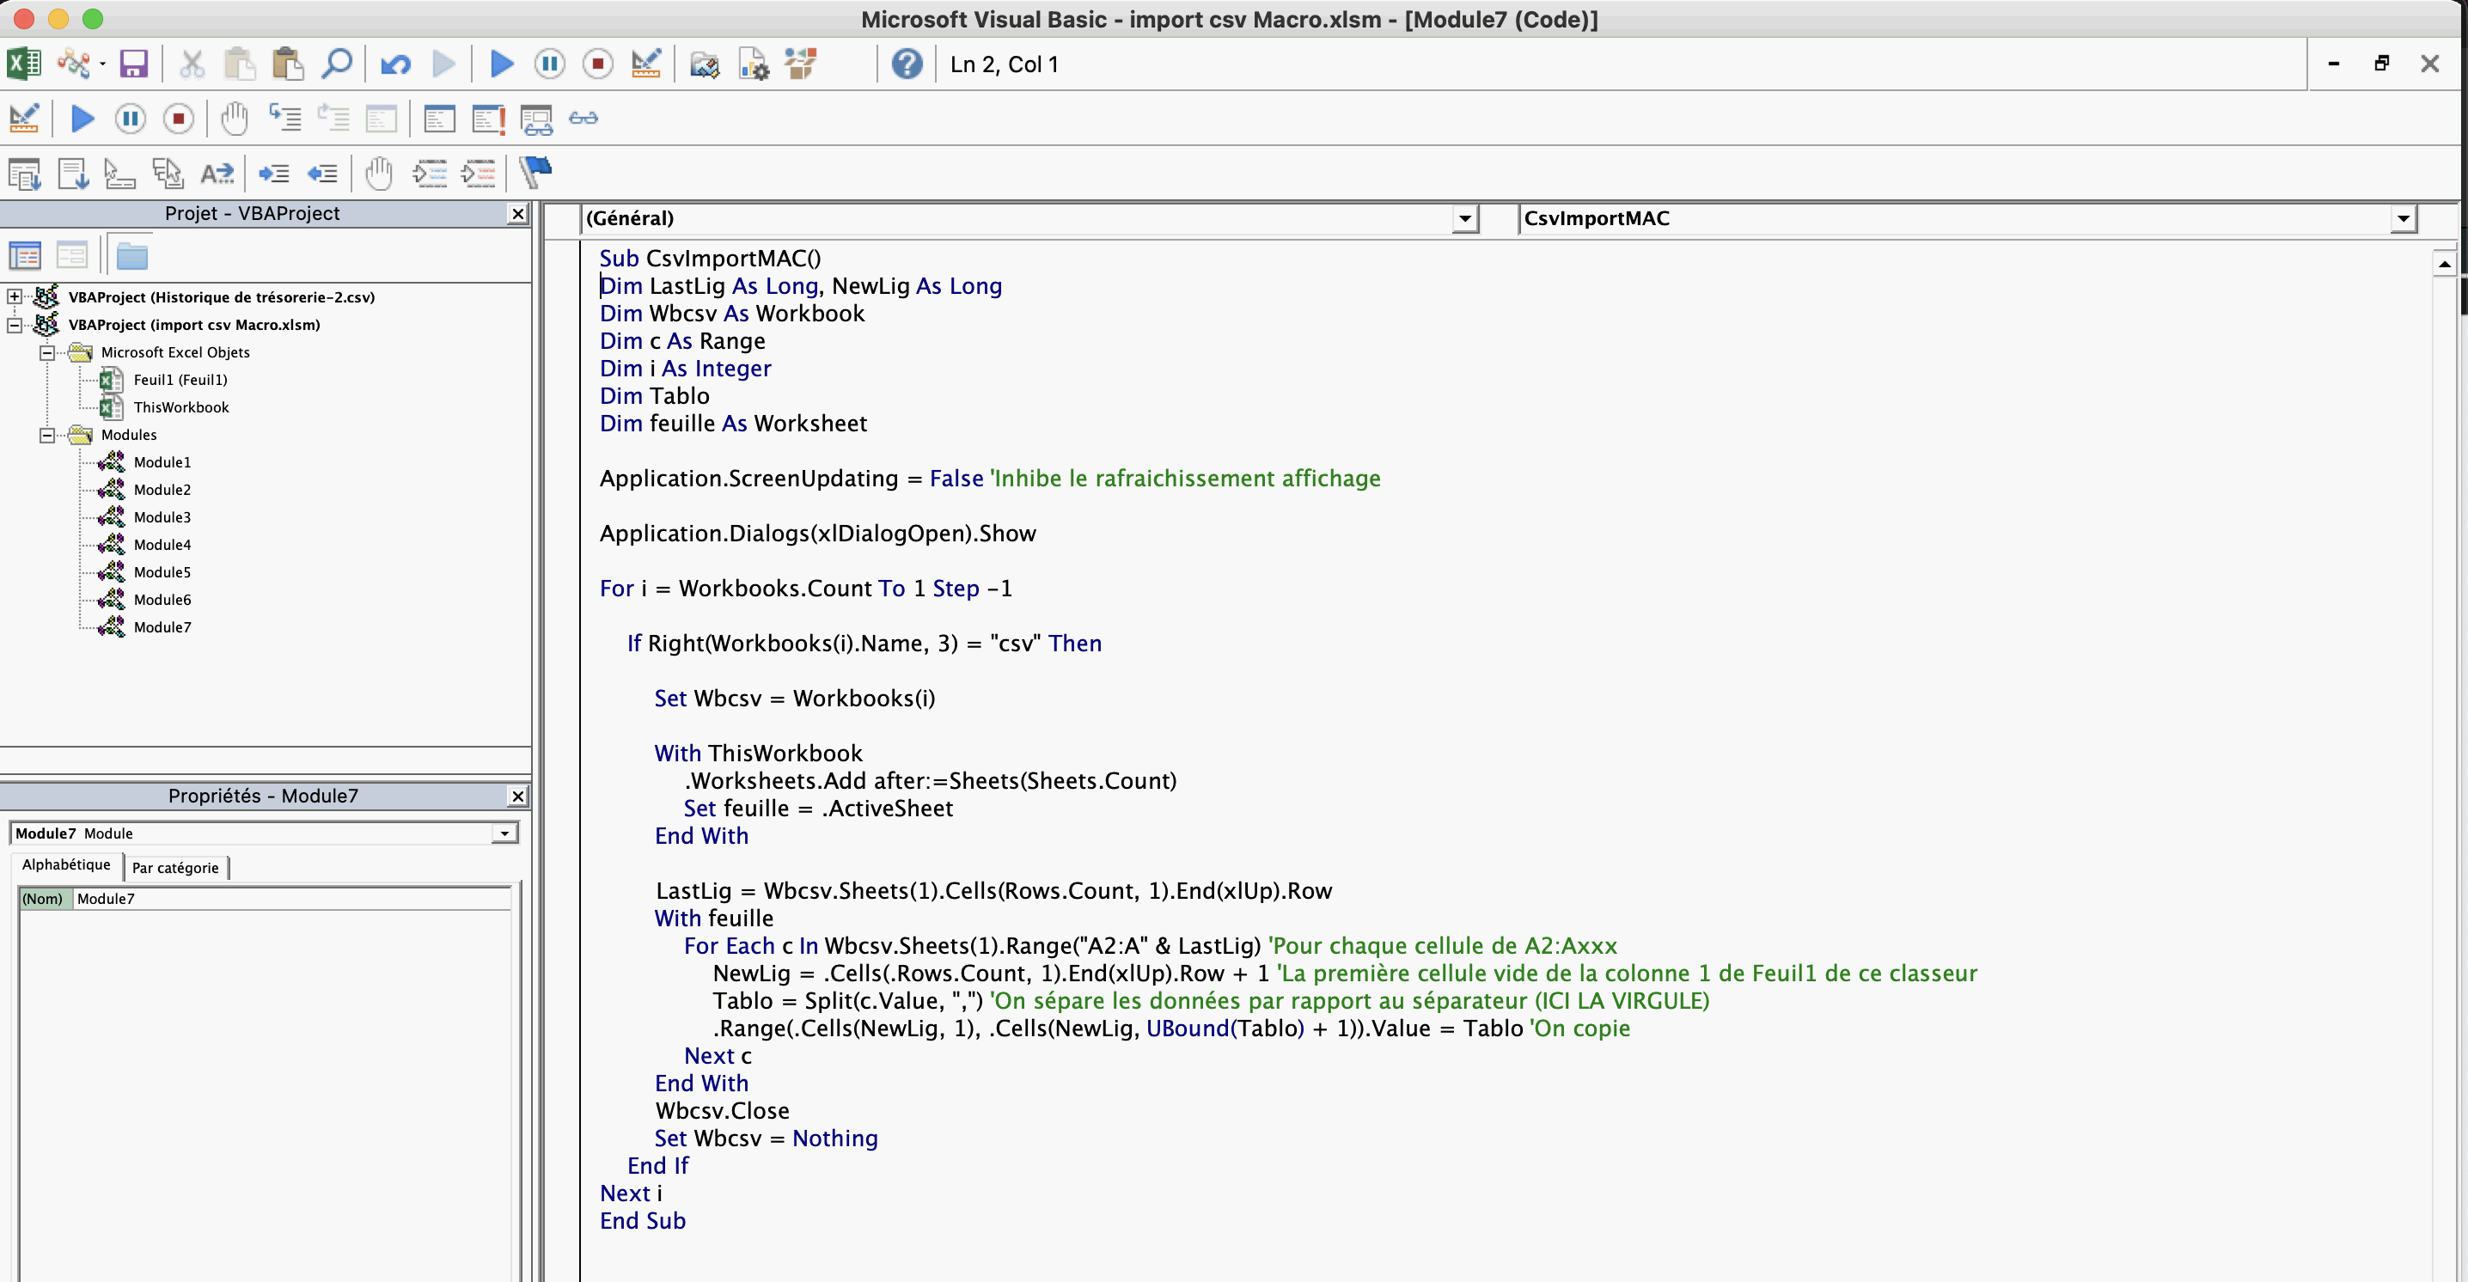Click the Excel view icon
2468x1282 pixels.
click(x=24, y=64)
